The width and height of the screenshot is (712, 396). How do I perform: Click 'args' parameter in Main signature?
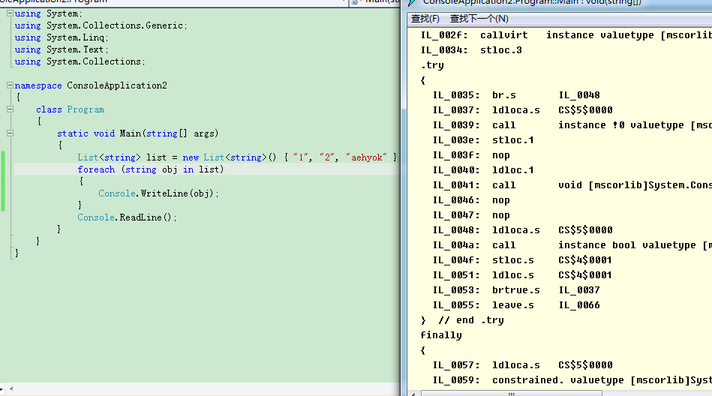coord(204,133)
